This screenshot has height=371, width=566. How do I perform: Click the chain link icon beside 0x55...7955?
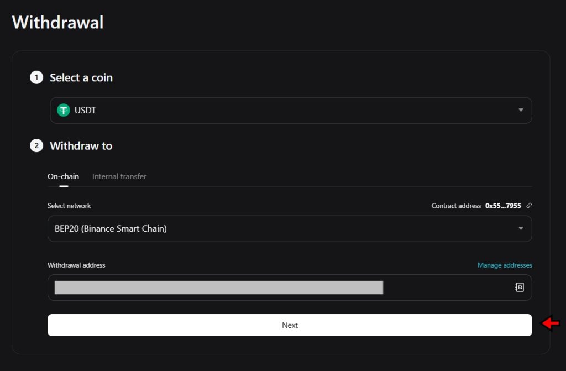(x=529, y=205)
